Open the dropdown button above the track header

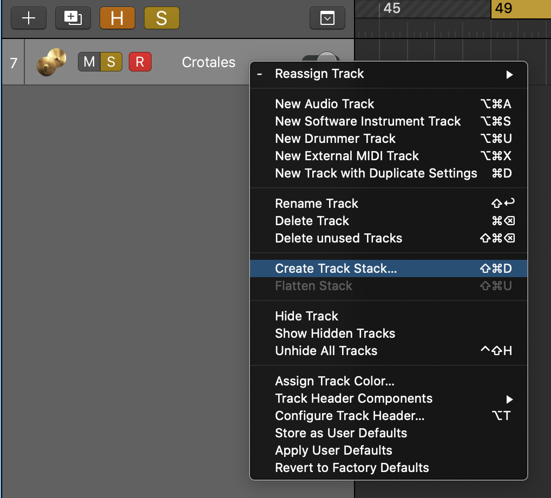click(x=327, y=19)
